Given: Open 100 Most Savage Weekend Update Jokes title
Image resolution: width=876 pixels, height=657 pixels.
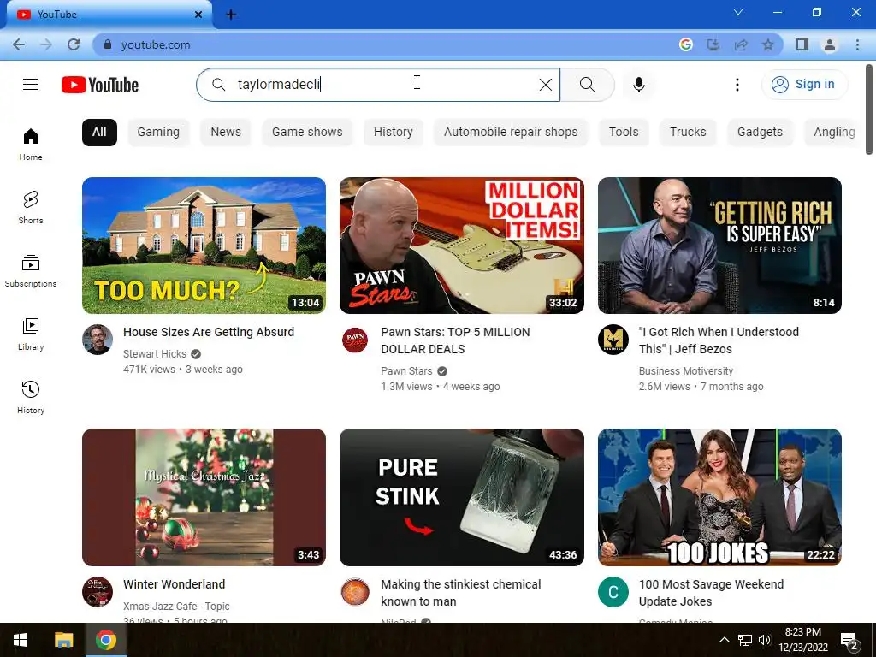Looking at the screenshot, I should click(711, 593).
